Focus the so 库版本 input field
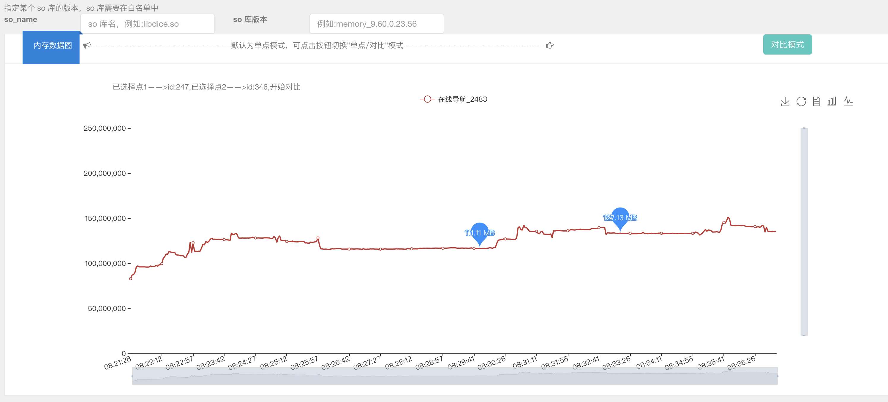Viewport: 888px width, 402px height. pos(377,24)
